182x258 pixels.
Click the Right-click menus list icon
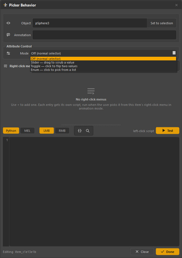5,66
